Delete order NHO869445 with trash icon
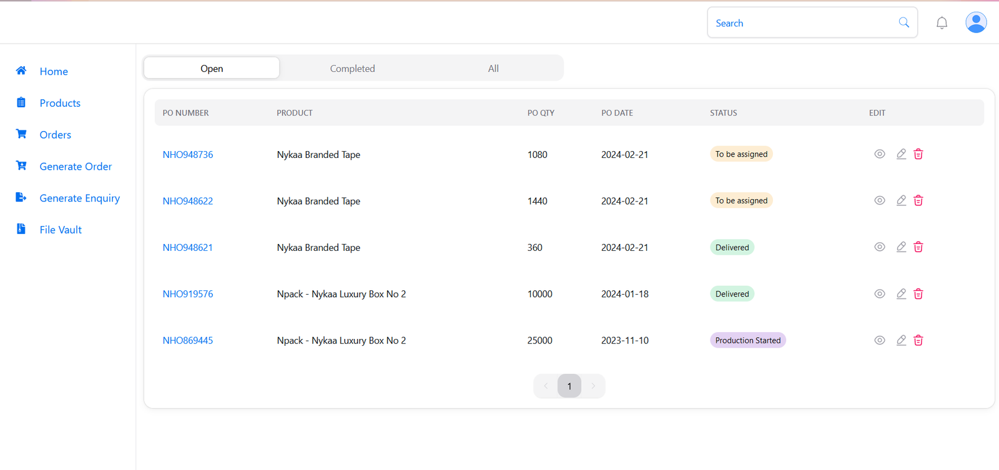 tap(918, 340)
